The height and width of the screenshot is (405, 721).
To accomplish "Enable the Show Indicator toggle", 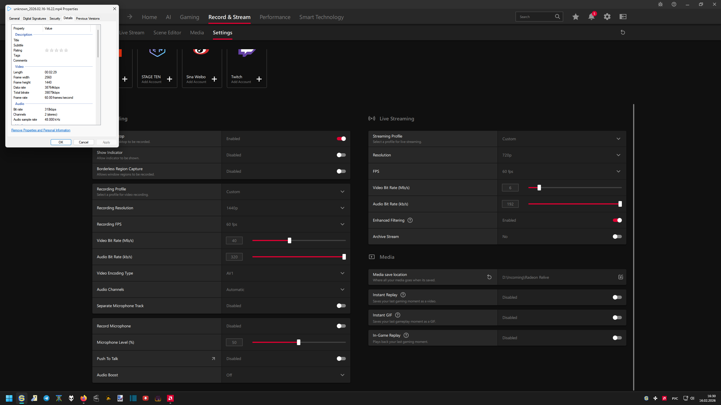I will point(341,155).
